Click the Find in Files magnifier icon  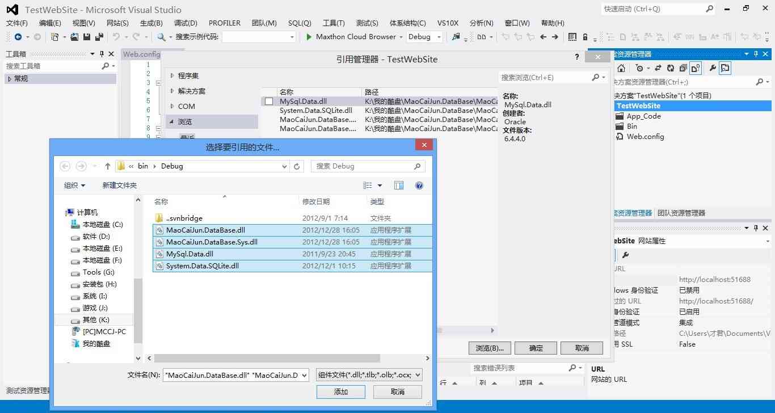[x=161, y=37]
